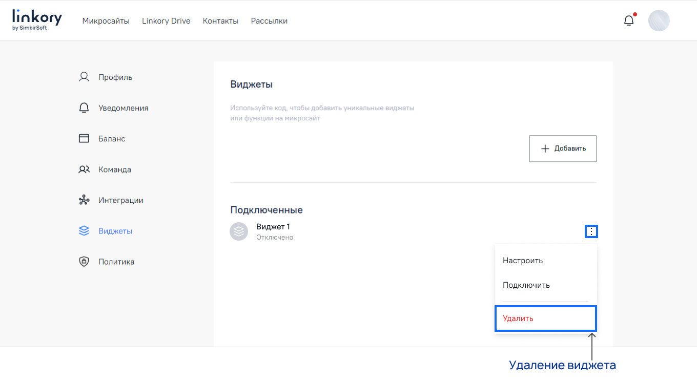Click the Виджет 1 circular layers icon
697x384 pixels.
[239, 231]
